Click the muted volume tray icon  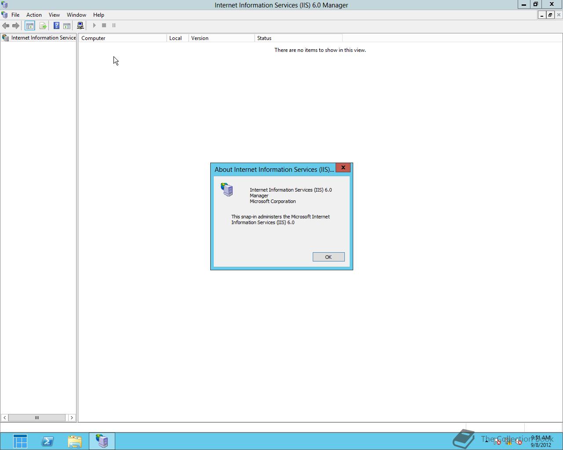(519, 442)
